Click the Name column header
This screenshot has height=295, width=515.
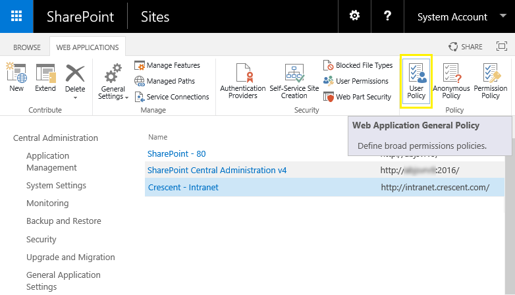click(x=157, y=137)
